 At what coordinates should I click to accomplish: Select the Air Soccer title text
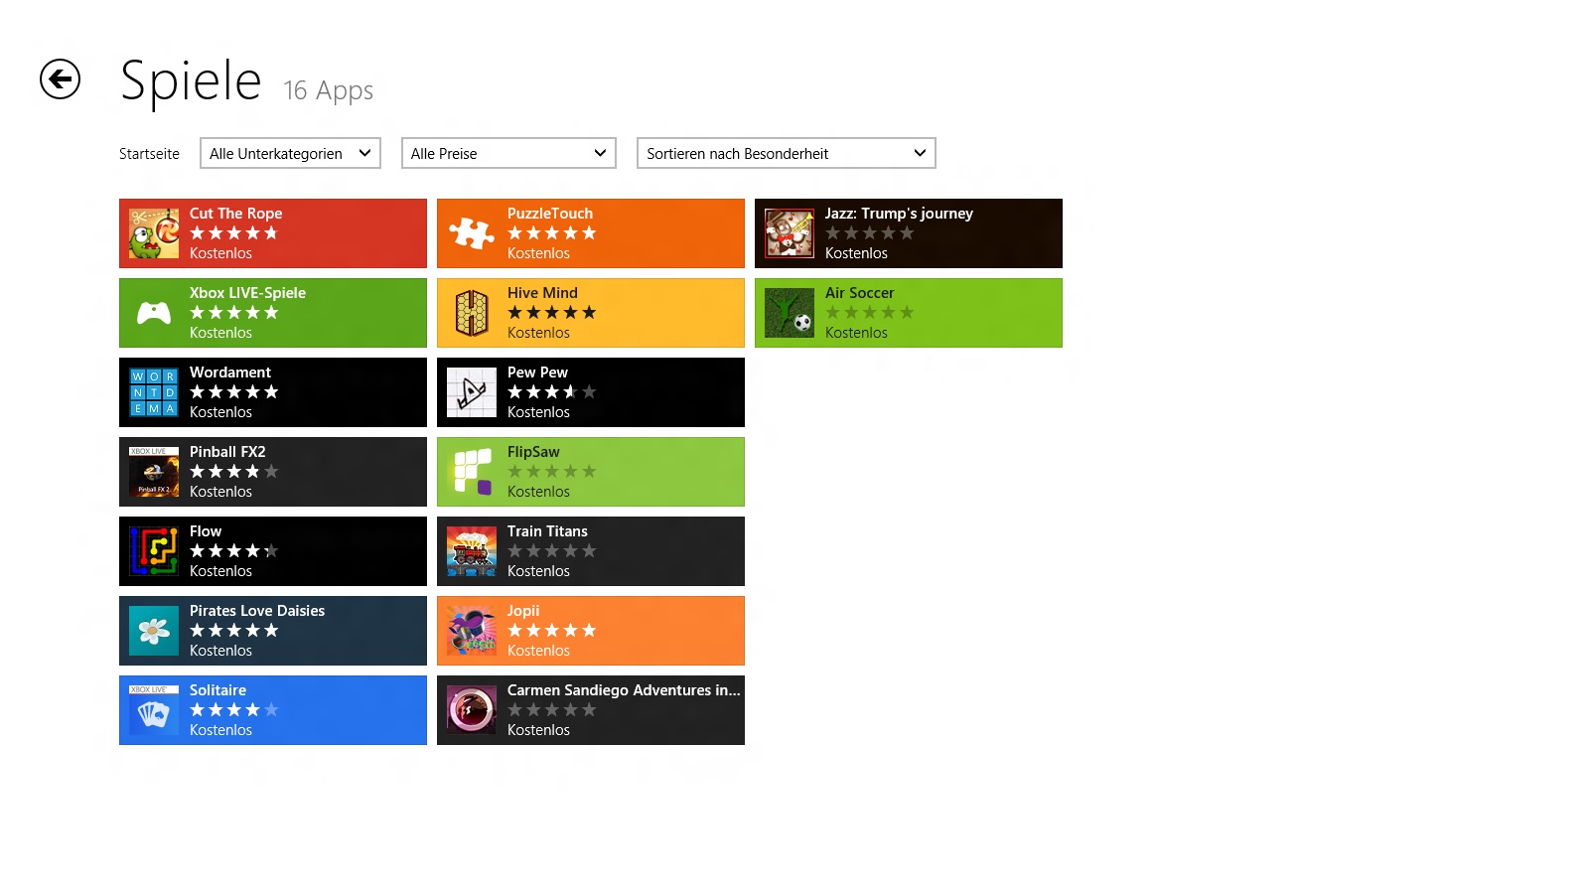coord(859,293)
